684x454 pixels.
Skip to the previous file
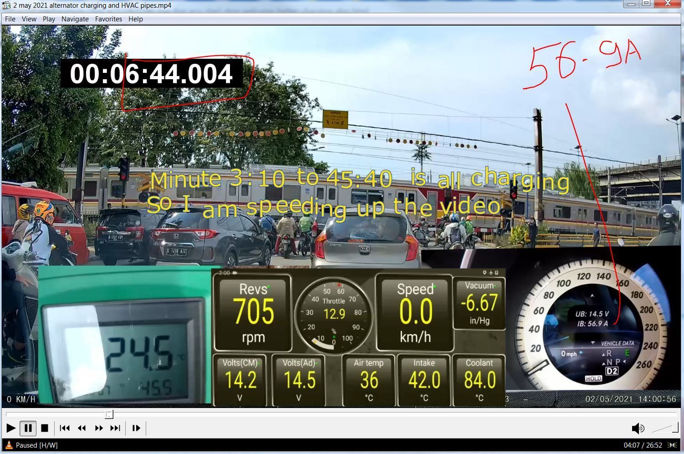[65, 428]
